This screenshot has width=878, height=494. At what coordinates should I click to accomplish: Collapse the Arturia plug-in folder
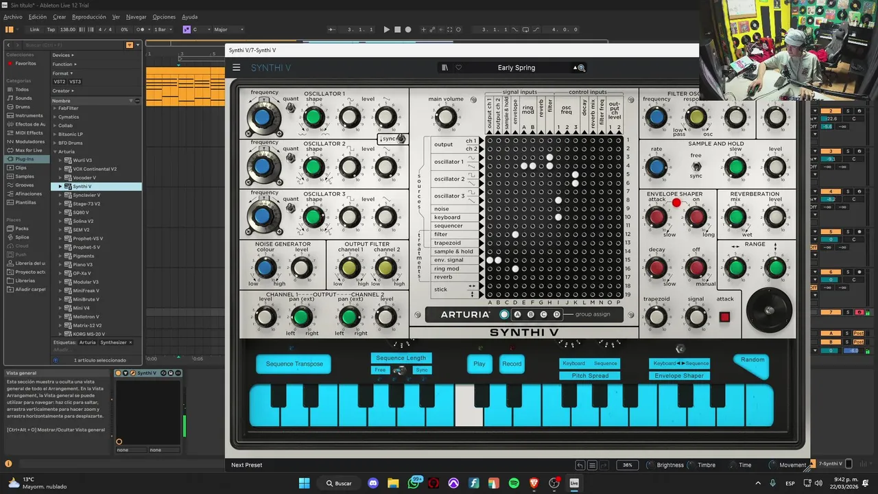point(55,152)
